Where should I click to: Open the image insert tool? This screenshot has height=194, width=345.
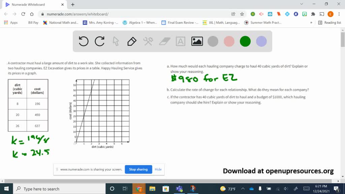tap(197, 41)
